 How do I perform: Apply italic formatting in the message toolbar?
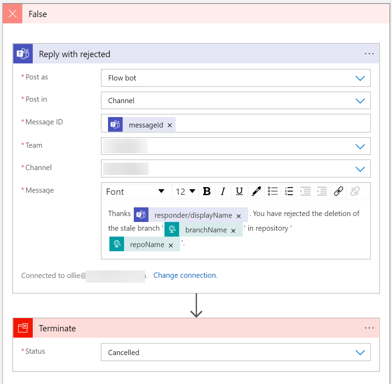[223, 191]
